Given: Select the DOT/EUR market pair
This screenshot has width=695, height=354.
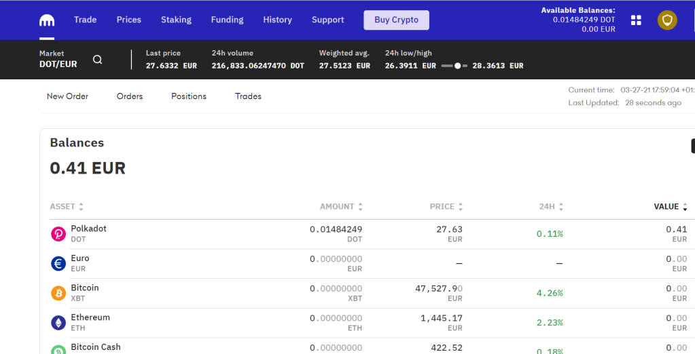Looking at the screenshot, I should click(x=58, y=64).
